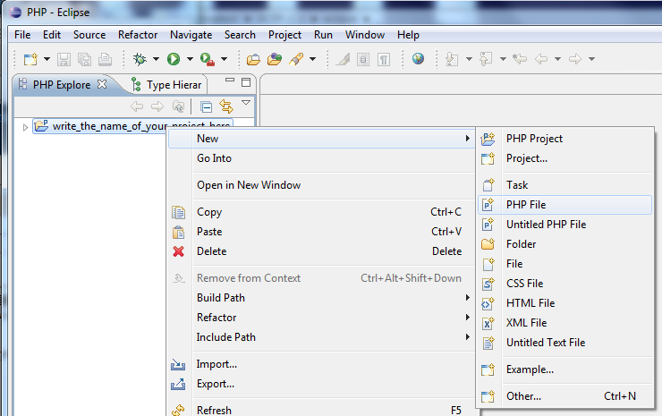Choose Copy from the context menu

(x=321, y=212)
